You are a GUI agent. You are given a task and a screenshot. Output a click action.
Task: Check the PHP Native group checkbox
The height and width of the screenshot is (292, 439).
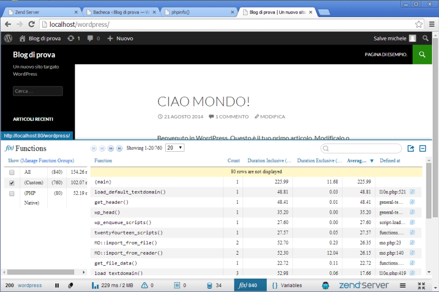12,193
